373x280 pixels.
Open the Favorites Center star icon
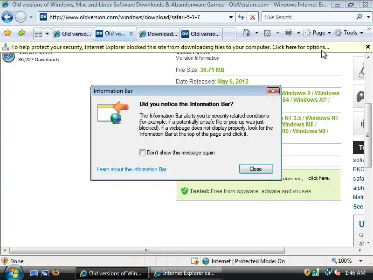pyautogui.click(x=7, y=33)
